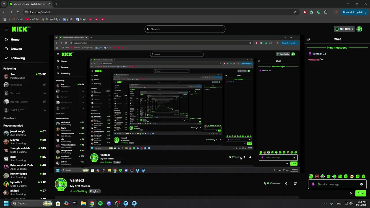Image resolution: width=370 pixels, height=208 pixels.
Task: Open chat settings gear icon
Action: [x=351, y=194]
